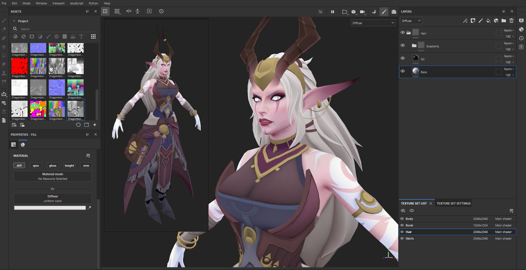Screen dimensions: 526x270
Task: Add a fill layer in the Layers panel
Action: pos(488,21)
